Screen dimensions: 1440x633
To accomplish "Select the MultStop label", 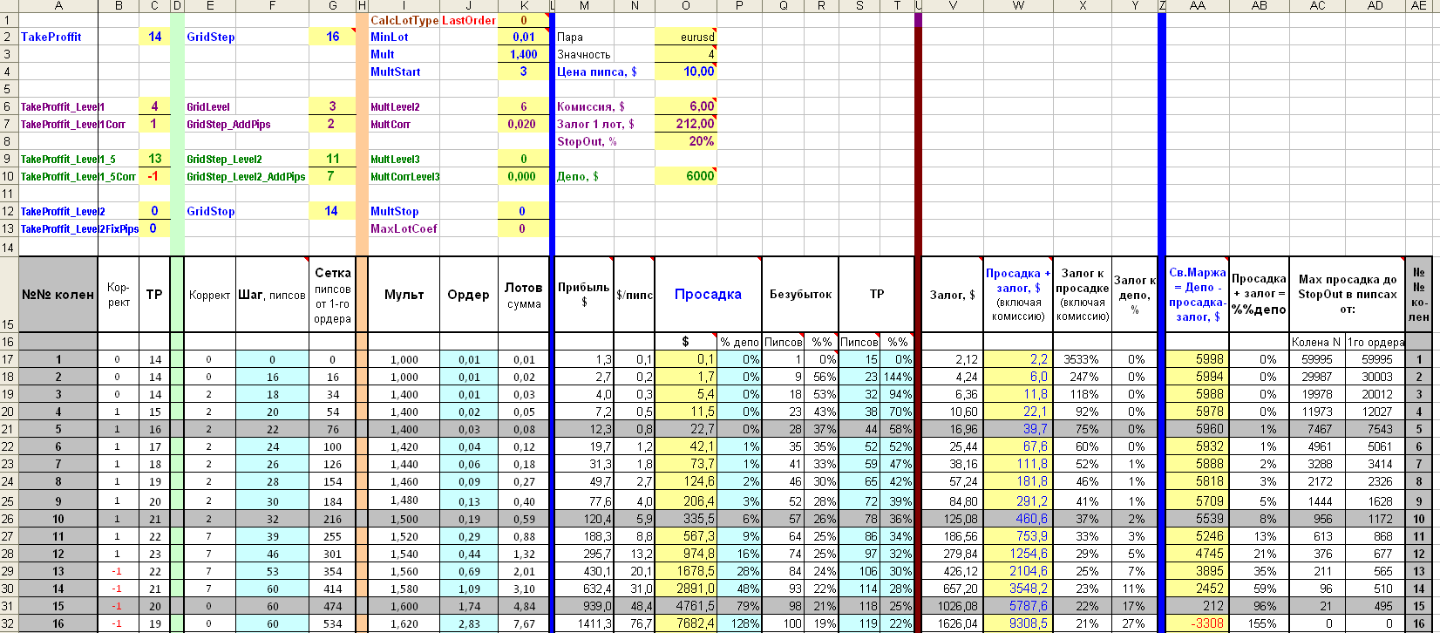I will tap(395, 212).
